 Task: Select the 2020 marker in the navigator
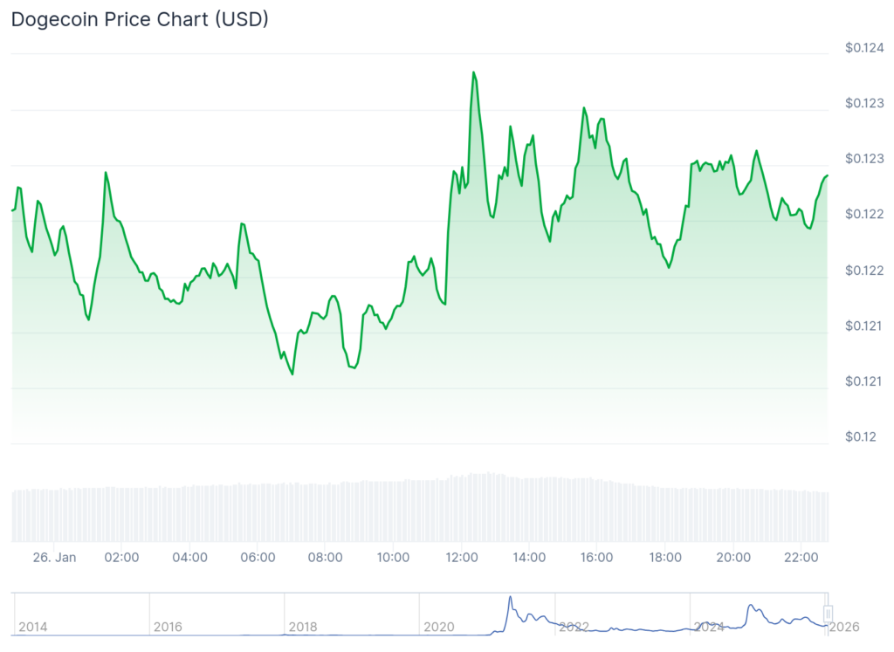click(438, 627)
